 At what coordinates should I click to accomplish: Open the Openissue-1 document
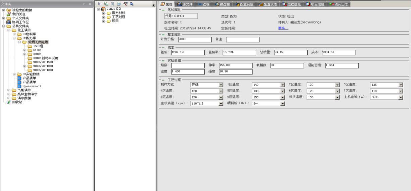tap(32, 86)
